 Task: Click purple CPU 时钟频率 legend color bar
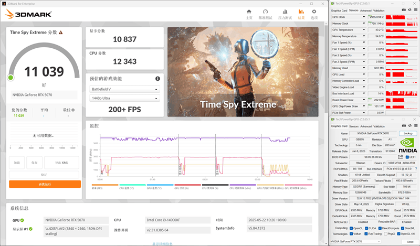(243, 185)
